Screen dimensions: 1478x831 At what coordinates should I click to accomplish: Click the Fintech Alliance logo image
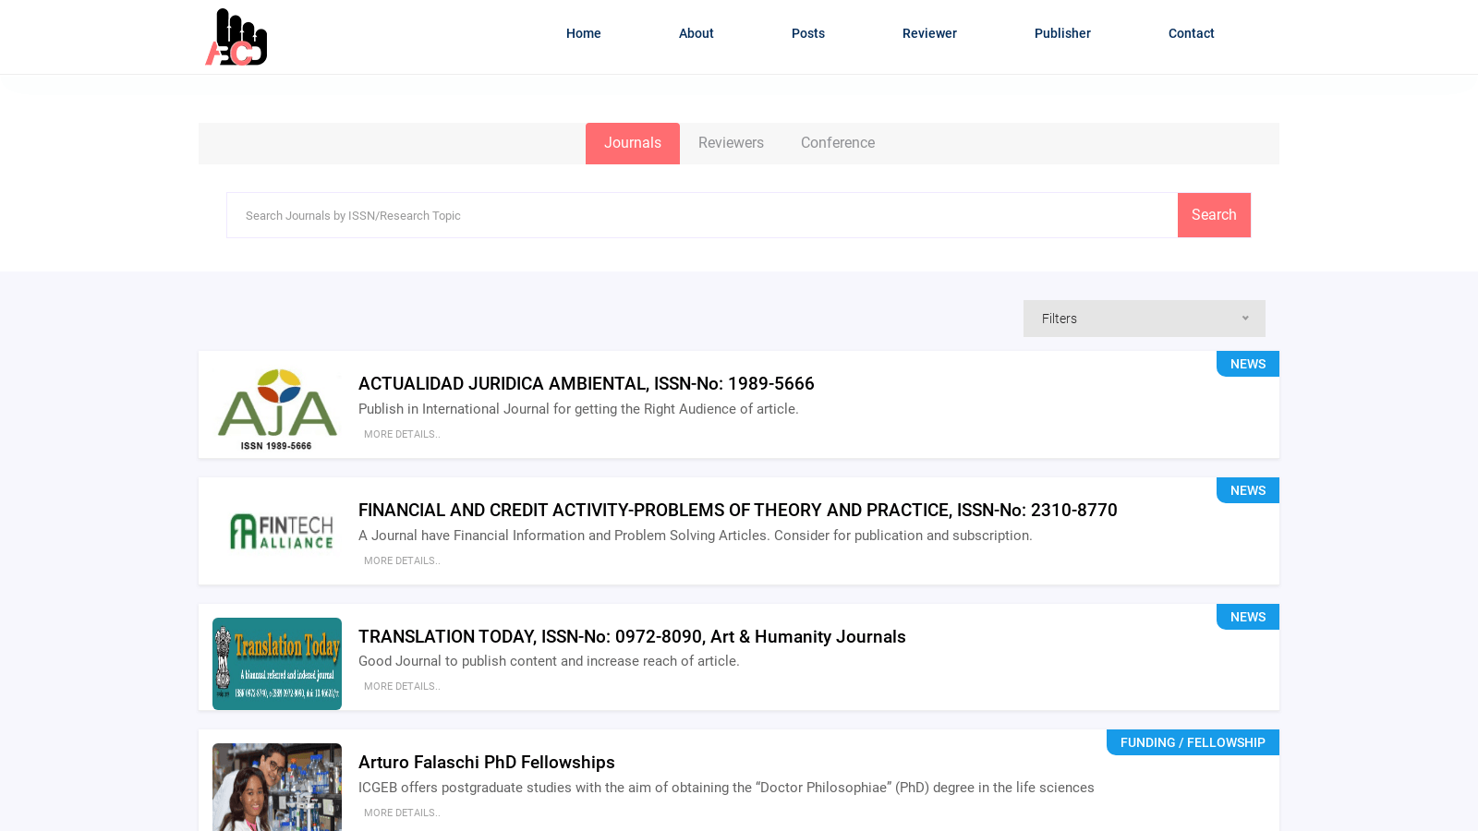click(277, 532)
